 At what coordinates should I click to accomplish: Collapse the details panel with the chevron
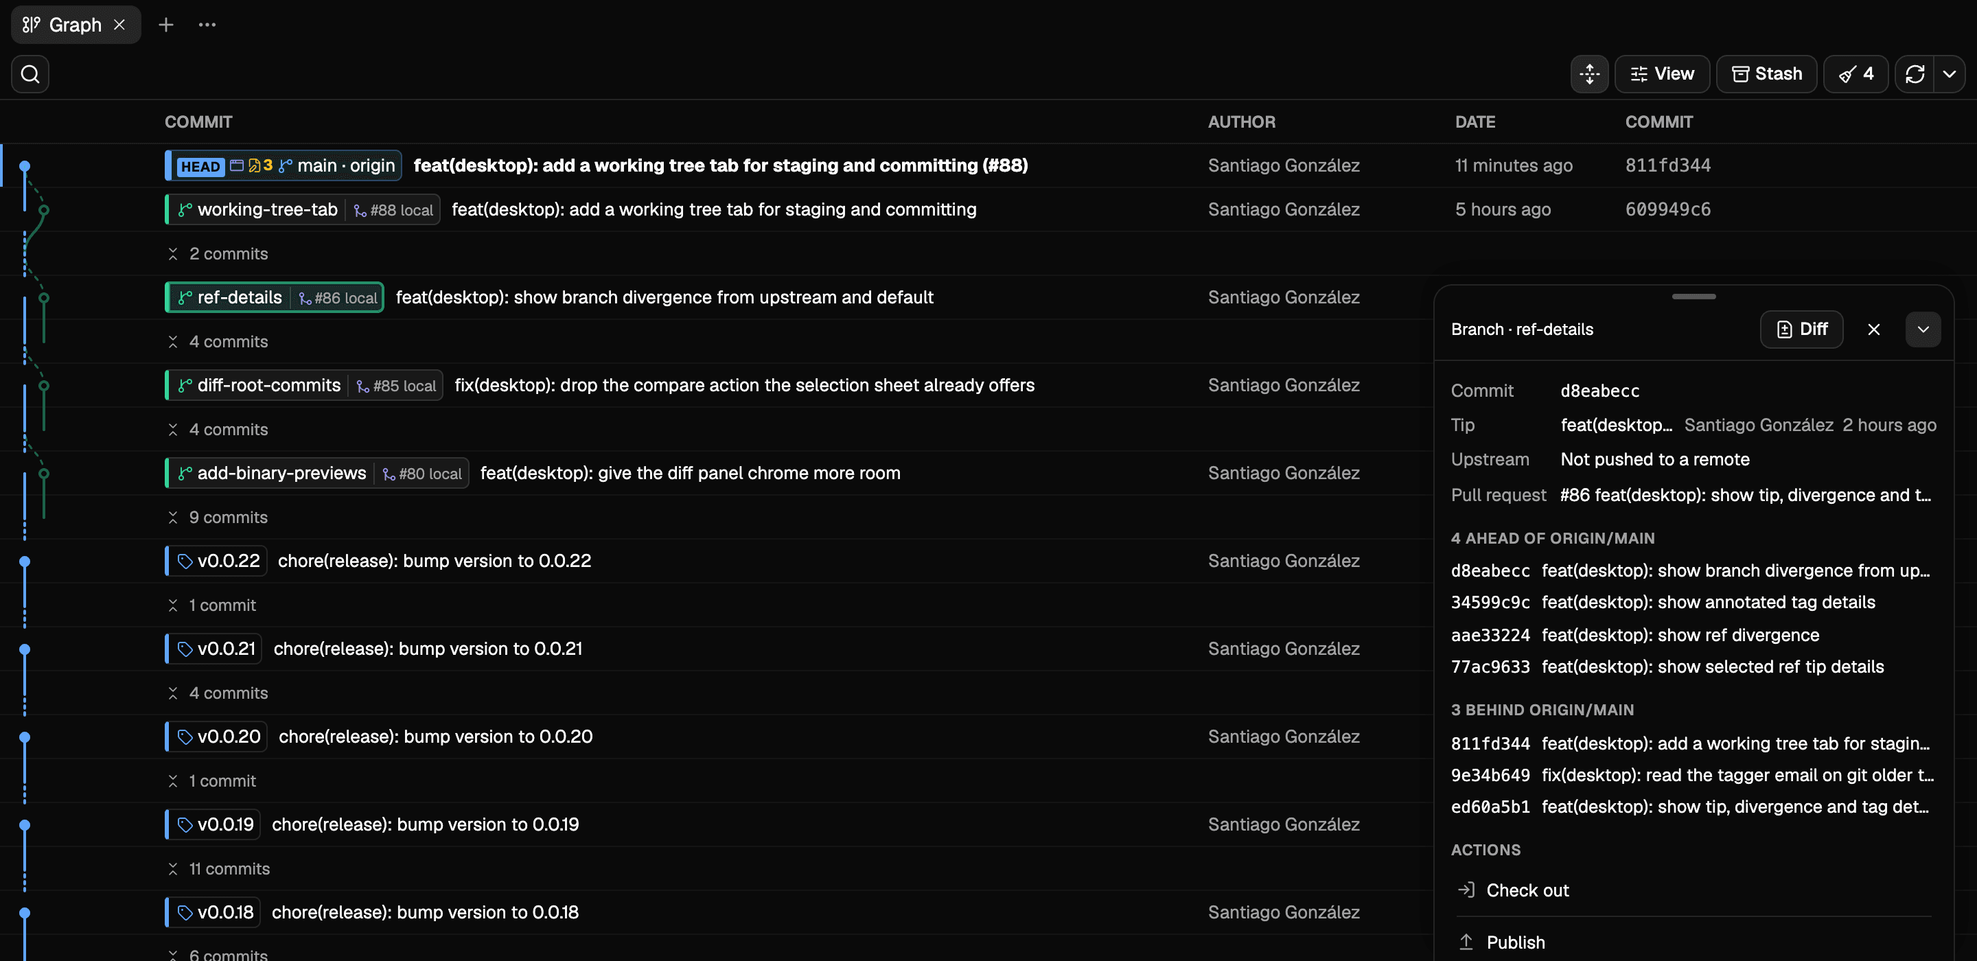point(1923,329)
